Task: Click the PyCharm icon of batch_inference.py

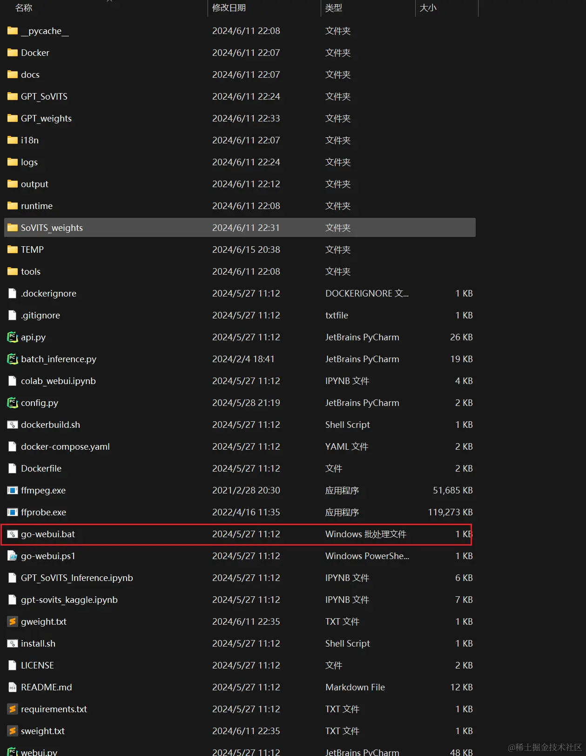Action: pyautogui.click(x=13, y=359)
